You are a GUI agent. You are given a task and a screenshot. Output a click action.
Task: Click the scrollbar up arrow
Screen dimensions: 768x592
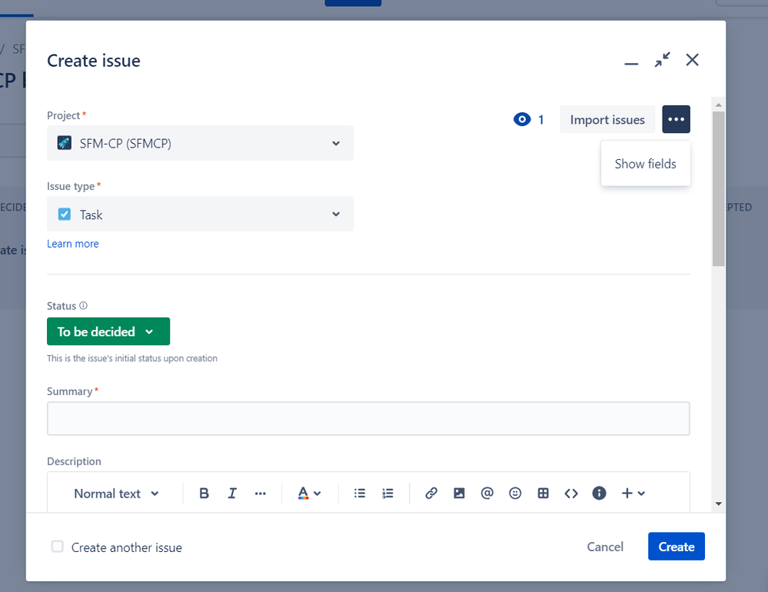tap(719, 105)
